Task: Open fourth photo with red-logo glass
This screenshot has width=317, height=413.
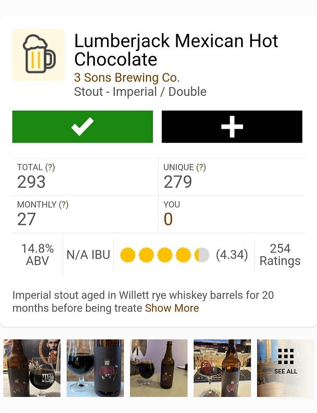Action: click(x=222, y=368)
